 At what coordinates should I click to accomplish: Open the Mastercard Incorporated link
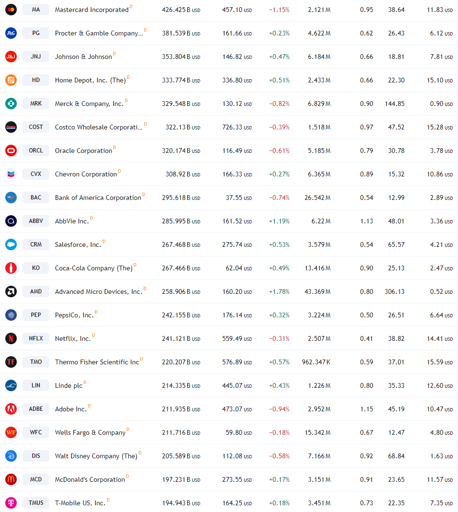[91, 10]
